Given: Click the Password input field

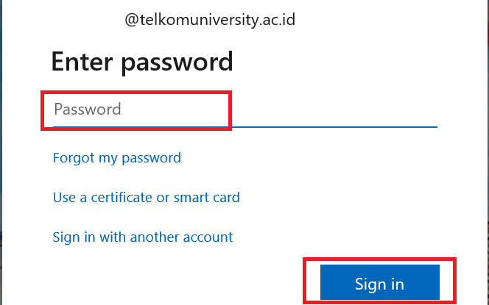Looking at the screenshot, I should [243, 110].
